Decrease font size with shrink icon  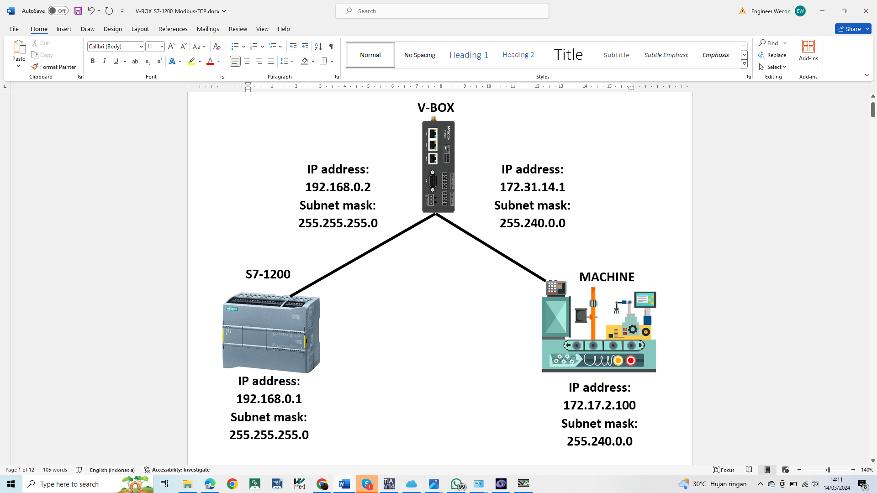tap(183, 47)
